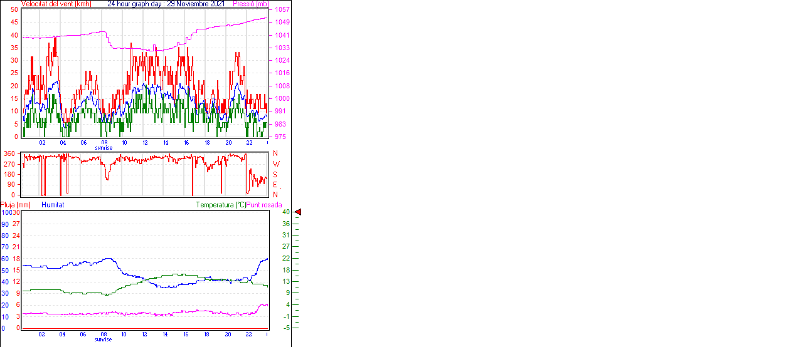Click the 'Pressió (mb)' axis label
803x347 pixels.
[250, 4]
